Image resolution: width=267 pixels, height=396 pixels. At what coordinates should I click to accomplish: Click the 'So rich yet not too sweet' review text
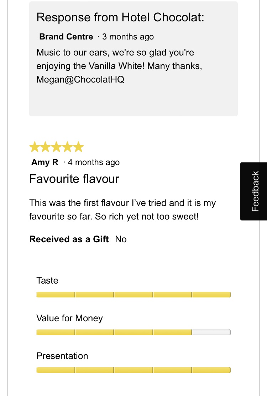pyautogui.click(x=147, y=216)
